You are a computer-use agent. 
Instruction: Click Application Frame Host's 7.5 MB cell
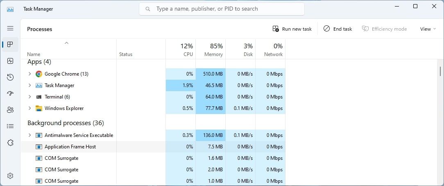click(x=211, y=147)
